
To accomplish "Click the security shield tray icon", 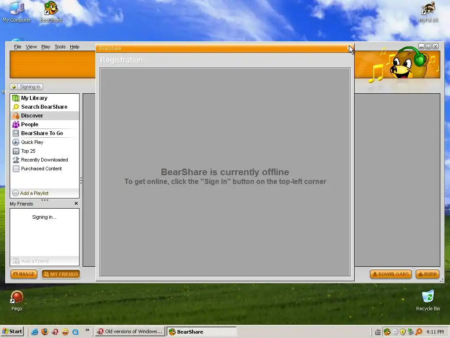I will [x=403, y=332].
